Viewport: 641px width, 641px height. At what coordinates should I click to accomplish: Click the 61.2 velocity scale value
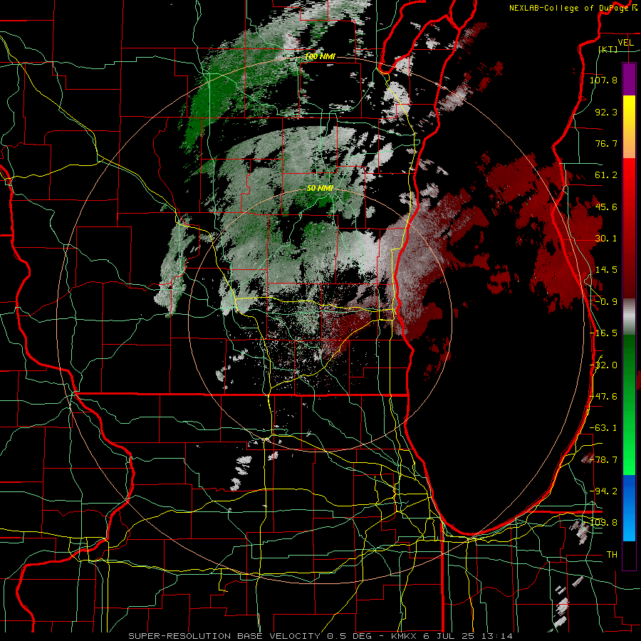[606, 175]
